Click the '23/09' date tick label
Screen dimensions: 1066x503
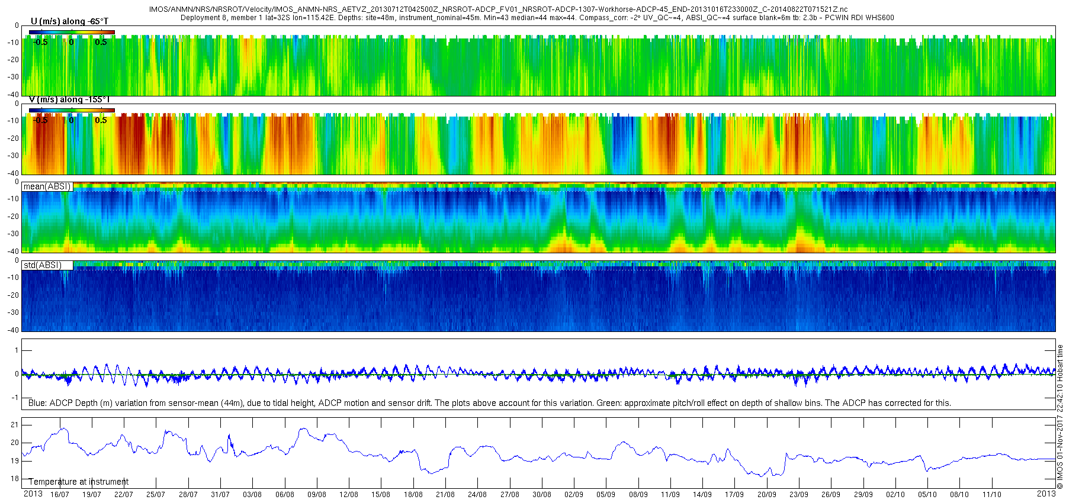pyautogui.click(x=799, y=495)
